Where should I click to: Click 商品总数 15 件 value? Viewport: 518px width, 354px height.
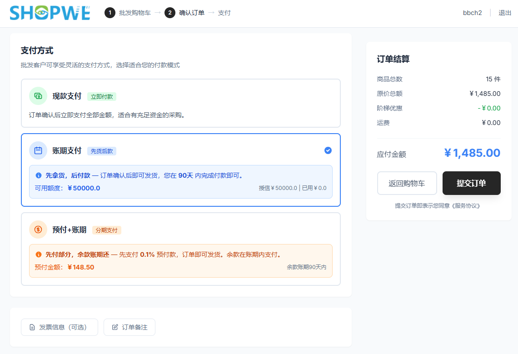(493, 79)
